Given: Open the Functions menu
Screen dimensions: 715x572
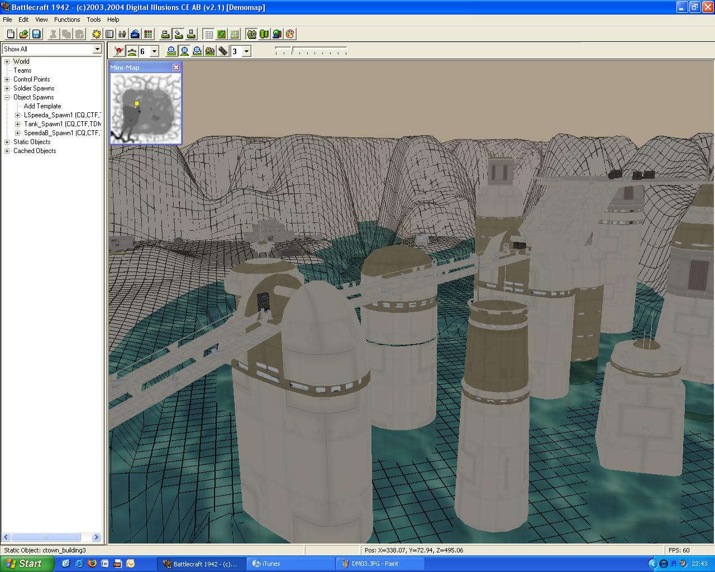Looking at the screenshot, I should click(x=67, y=20).
